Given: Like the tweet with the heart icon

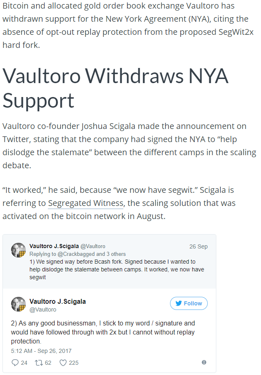Looking at the screenshot, I should pos(63,362).
